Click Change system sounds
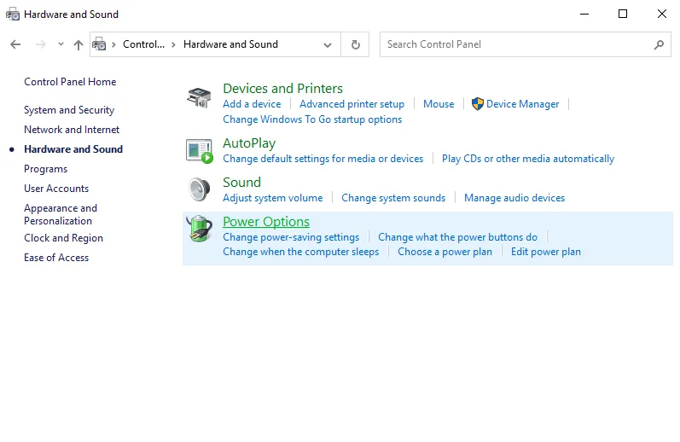The width and height of the screenshot is (680, 442). (393, 198)
